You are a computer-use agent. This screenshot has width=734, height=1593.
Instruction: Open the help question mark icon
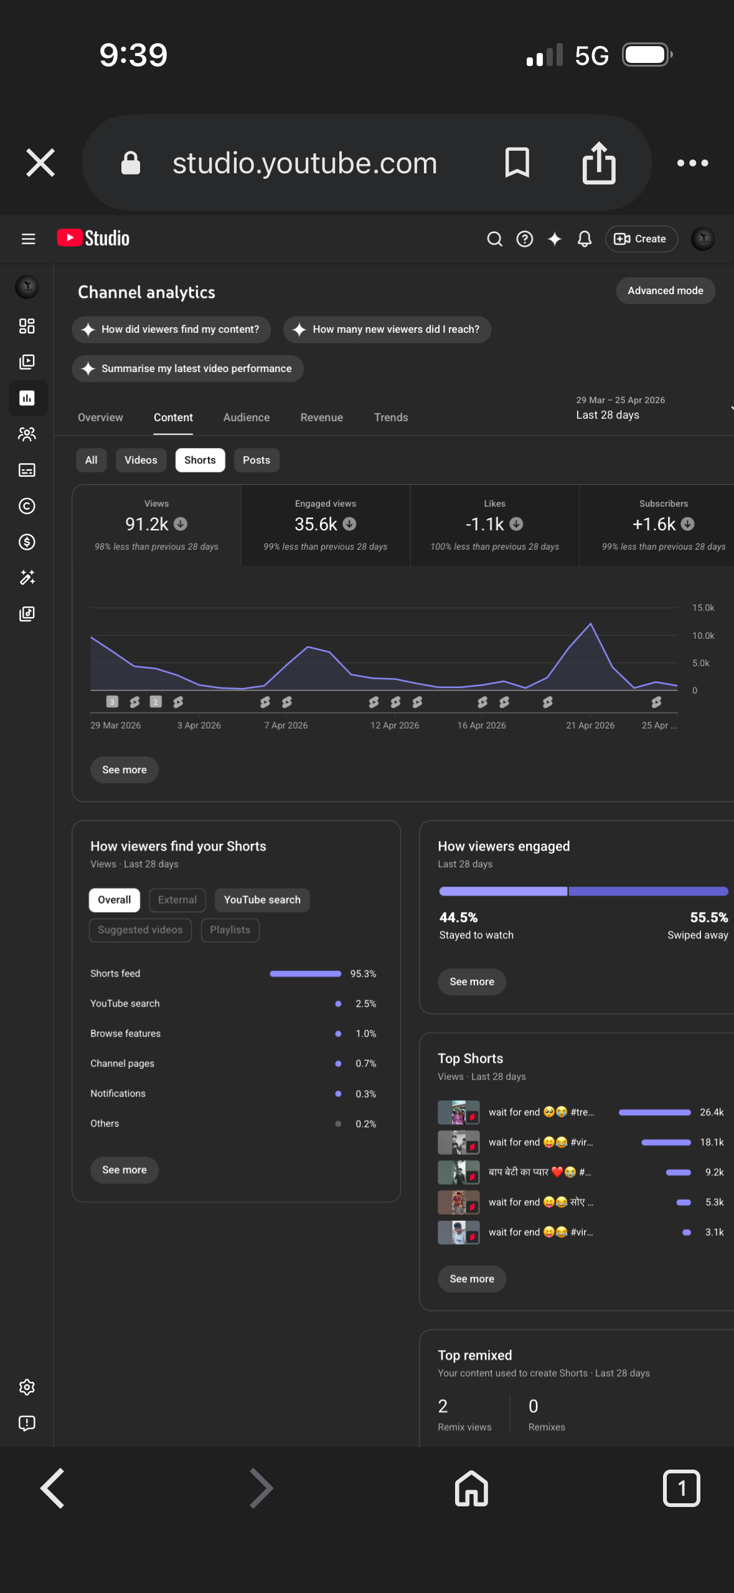pos(525,239)
